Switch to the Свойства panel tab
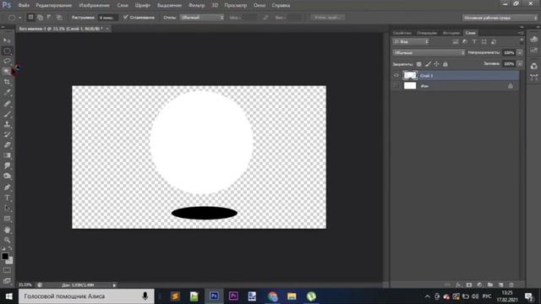Screen dimensions: 541x304 coord(402,33)
